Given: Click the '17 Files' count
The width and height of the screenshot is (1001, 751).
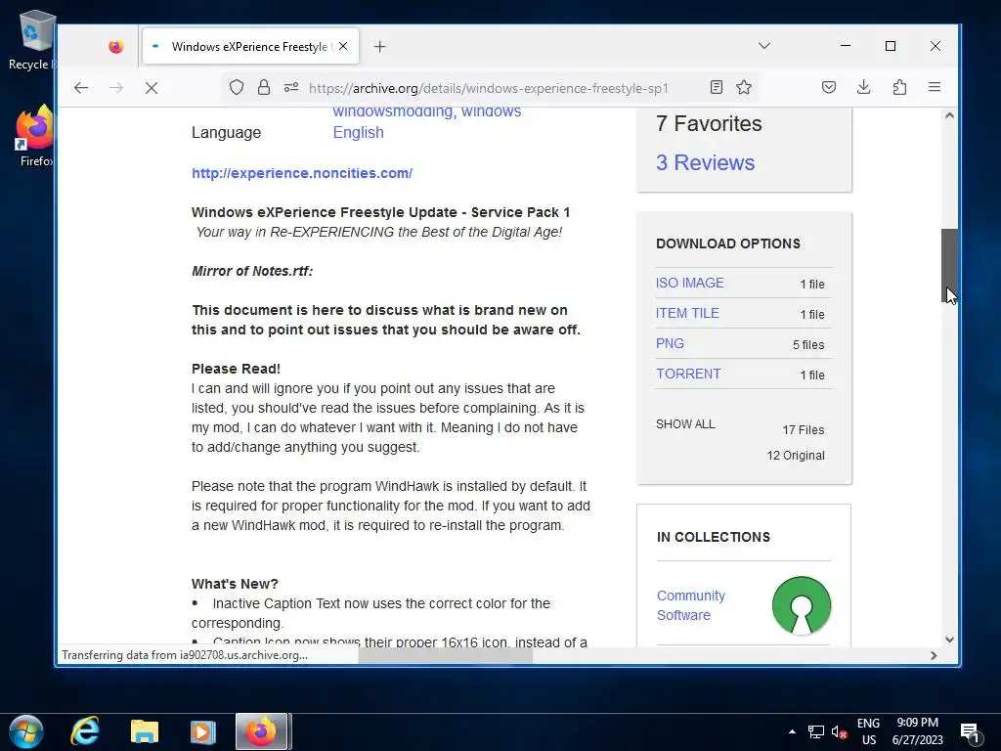Looking at the screenshot, I should [804, 430].
